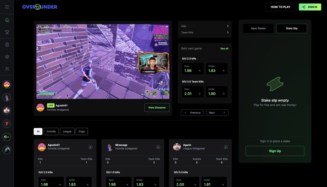Click the LIVE badge next to Agustin51
This screenshot has width=327, height=187.
point(51,105)
